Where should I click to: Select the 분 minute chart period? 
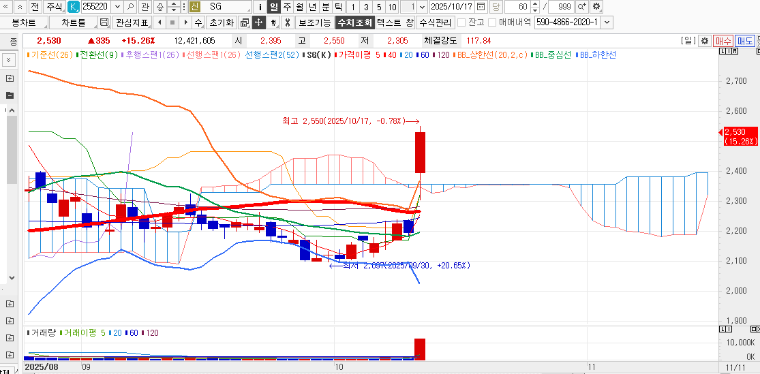coord(325,7)
